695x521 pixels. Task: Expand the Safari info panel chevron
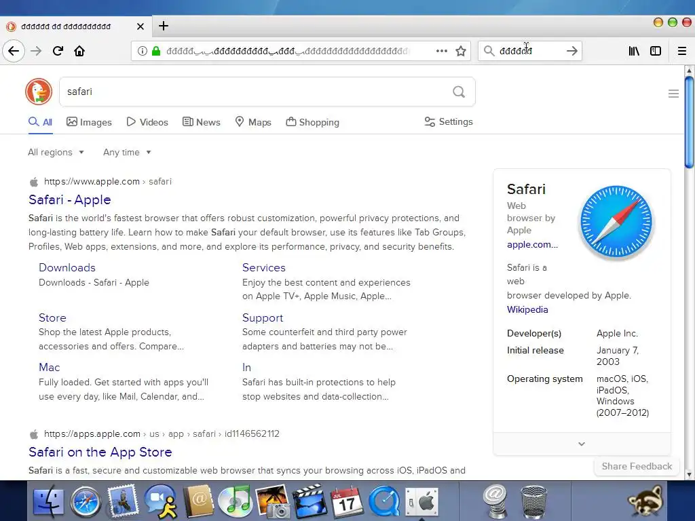tap(582, 444)
